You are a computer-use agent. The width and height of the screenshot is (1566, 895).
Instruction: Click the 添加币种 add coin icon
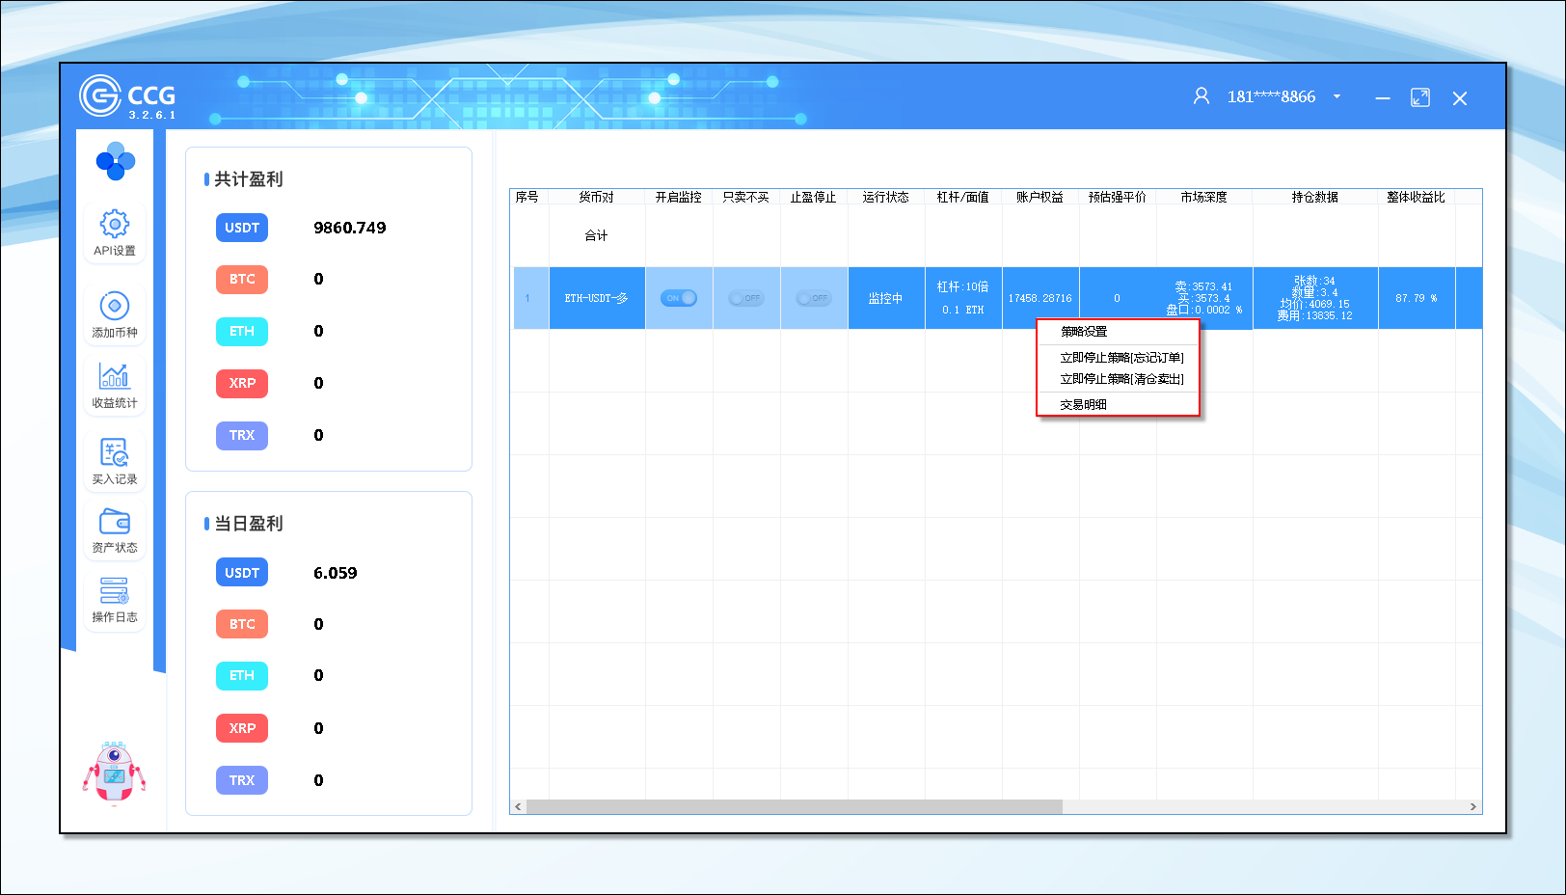114,307
